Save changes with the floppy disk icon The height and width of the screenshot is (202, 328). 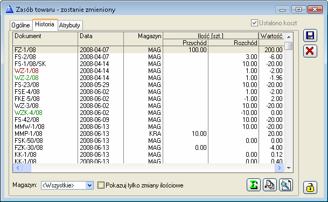point(310,35)
